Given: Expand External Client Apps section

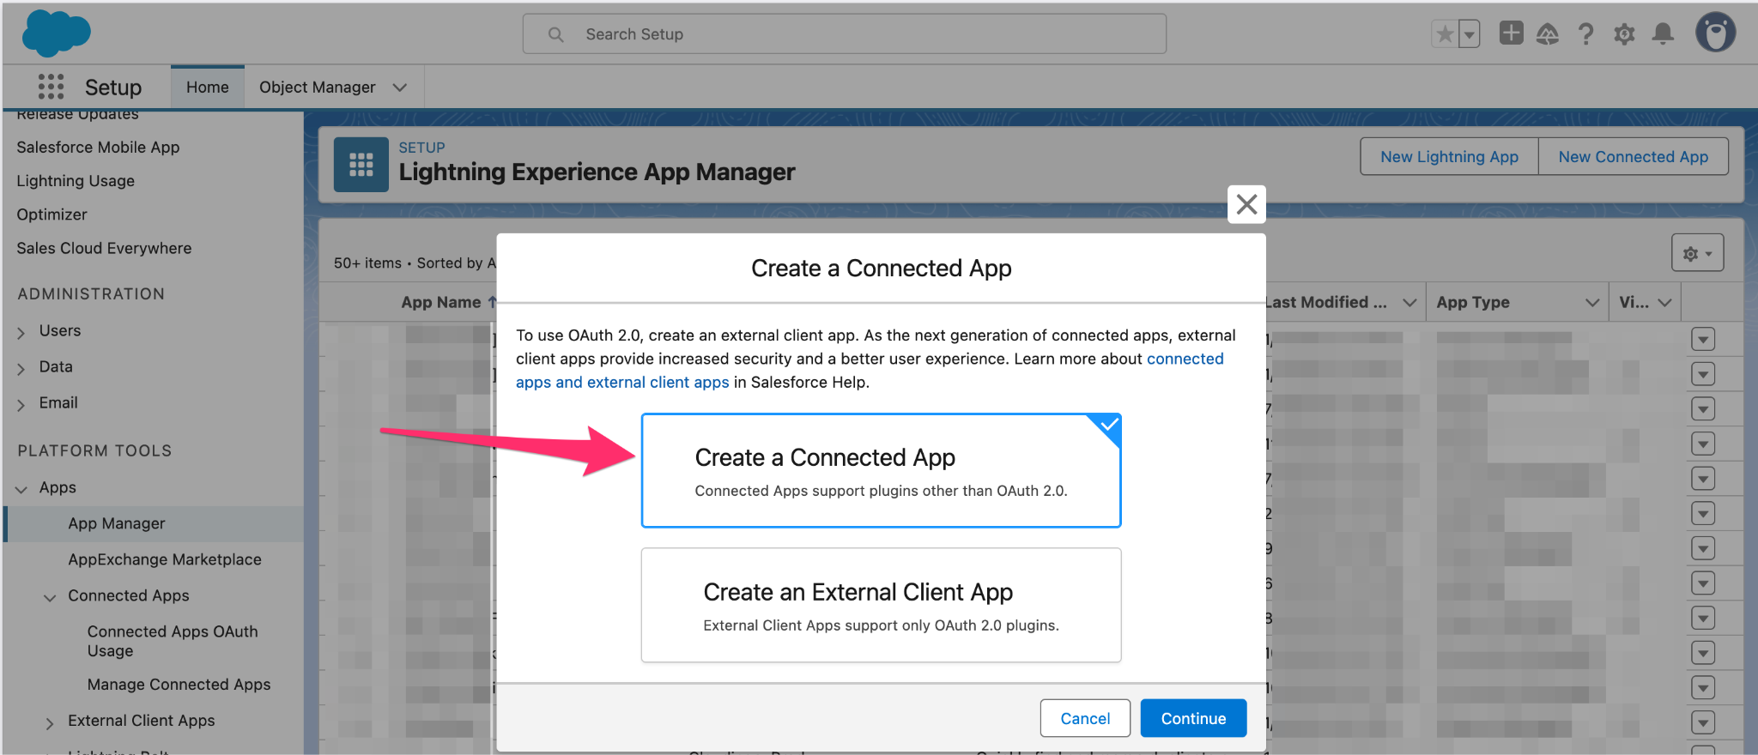Looking at the screenshot, I should (x=50, y=722).
